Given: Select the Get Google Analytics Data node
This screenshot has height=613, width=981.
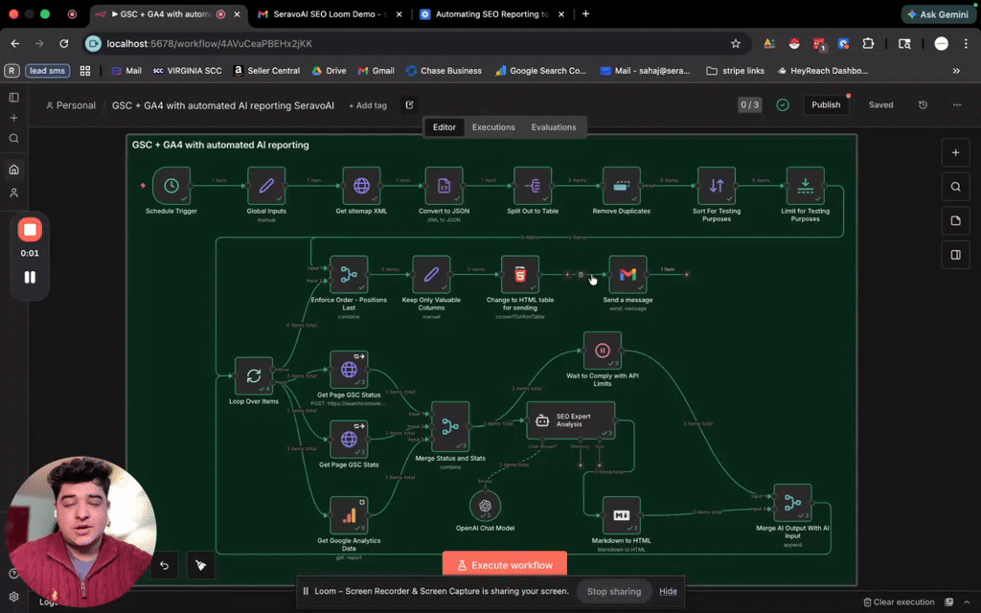Looking at the screenshot, I should (349, 514).
